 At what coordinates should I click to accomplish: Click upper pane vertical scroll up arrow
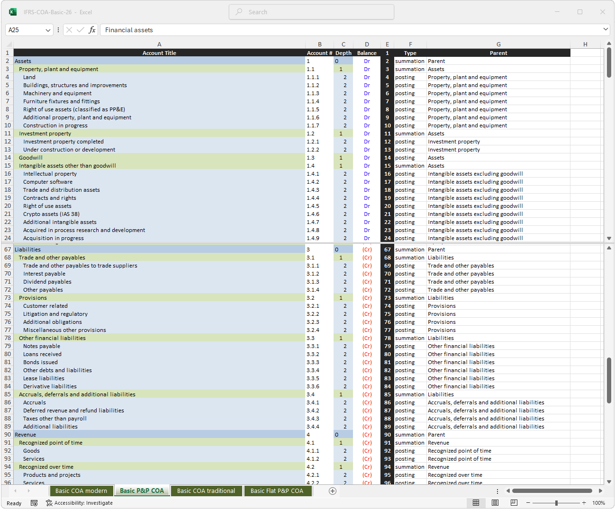(x=609, y=44)
